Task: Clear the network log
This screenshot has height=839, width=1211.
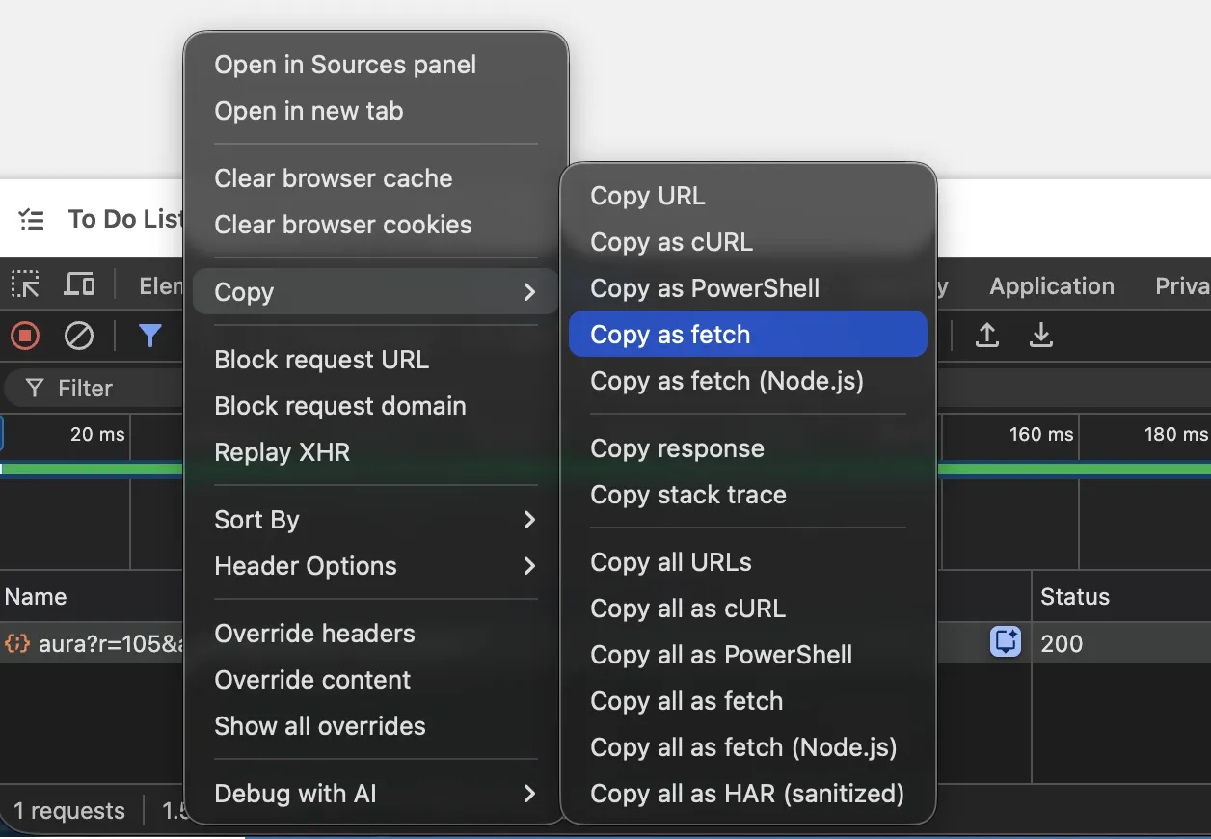Action: (x=79, y=336)
